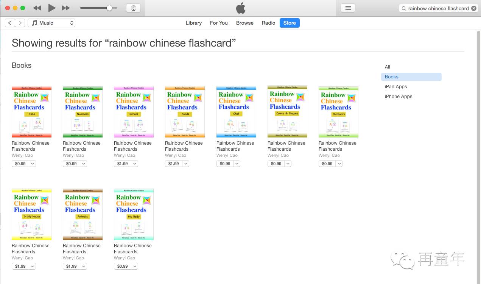Buy the My Body book for $0.99
This screenshot has height=284, width=481.
point(123,266)
